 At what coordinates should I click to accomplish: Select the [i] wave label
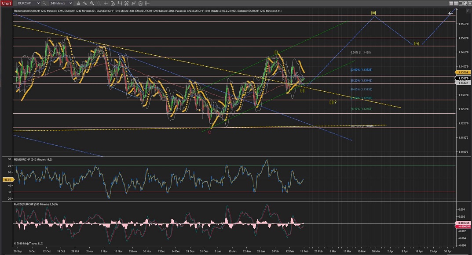click(x=276, y=52)
